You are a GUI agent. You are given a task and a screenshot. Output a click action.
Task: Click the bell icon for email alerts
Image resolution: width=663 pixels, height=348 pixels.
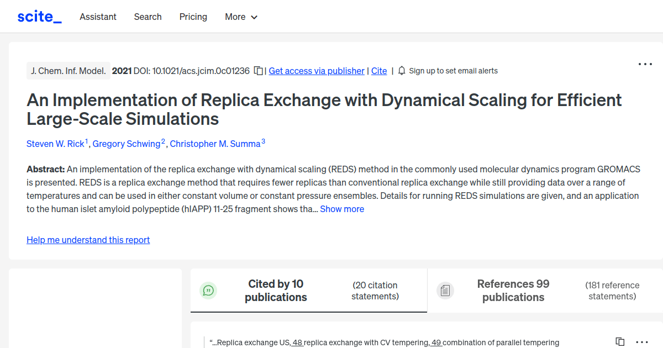coord(402,71)
